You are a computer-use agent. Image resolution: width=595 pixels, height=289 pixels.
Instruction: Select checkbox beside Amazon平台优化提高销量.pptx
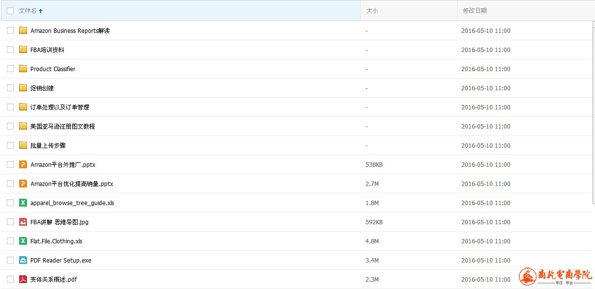coord(10,184)
